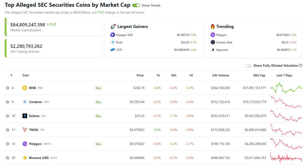Open Algorand from the Trending list
Screen dimensions: 307x165
(x=222, y=50)
